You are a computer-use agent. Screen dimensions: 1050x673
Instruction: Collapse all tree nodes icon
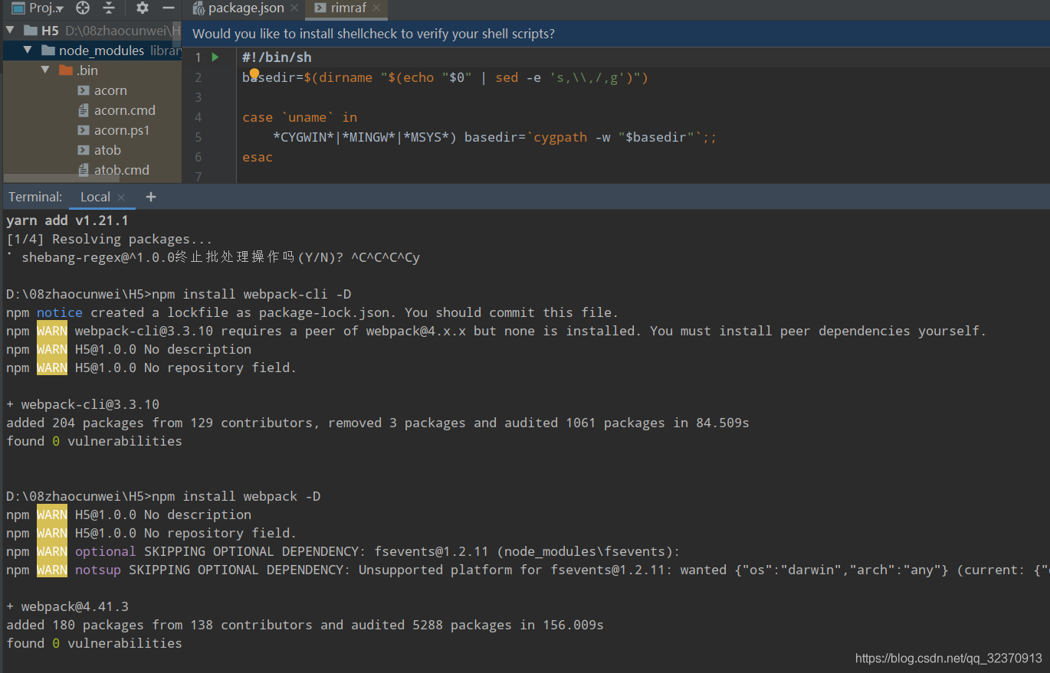[110, 8]
